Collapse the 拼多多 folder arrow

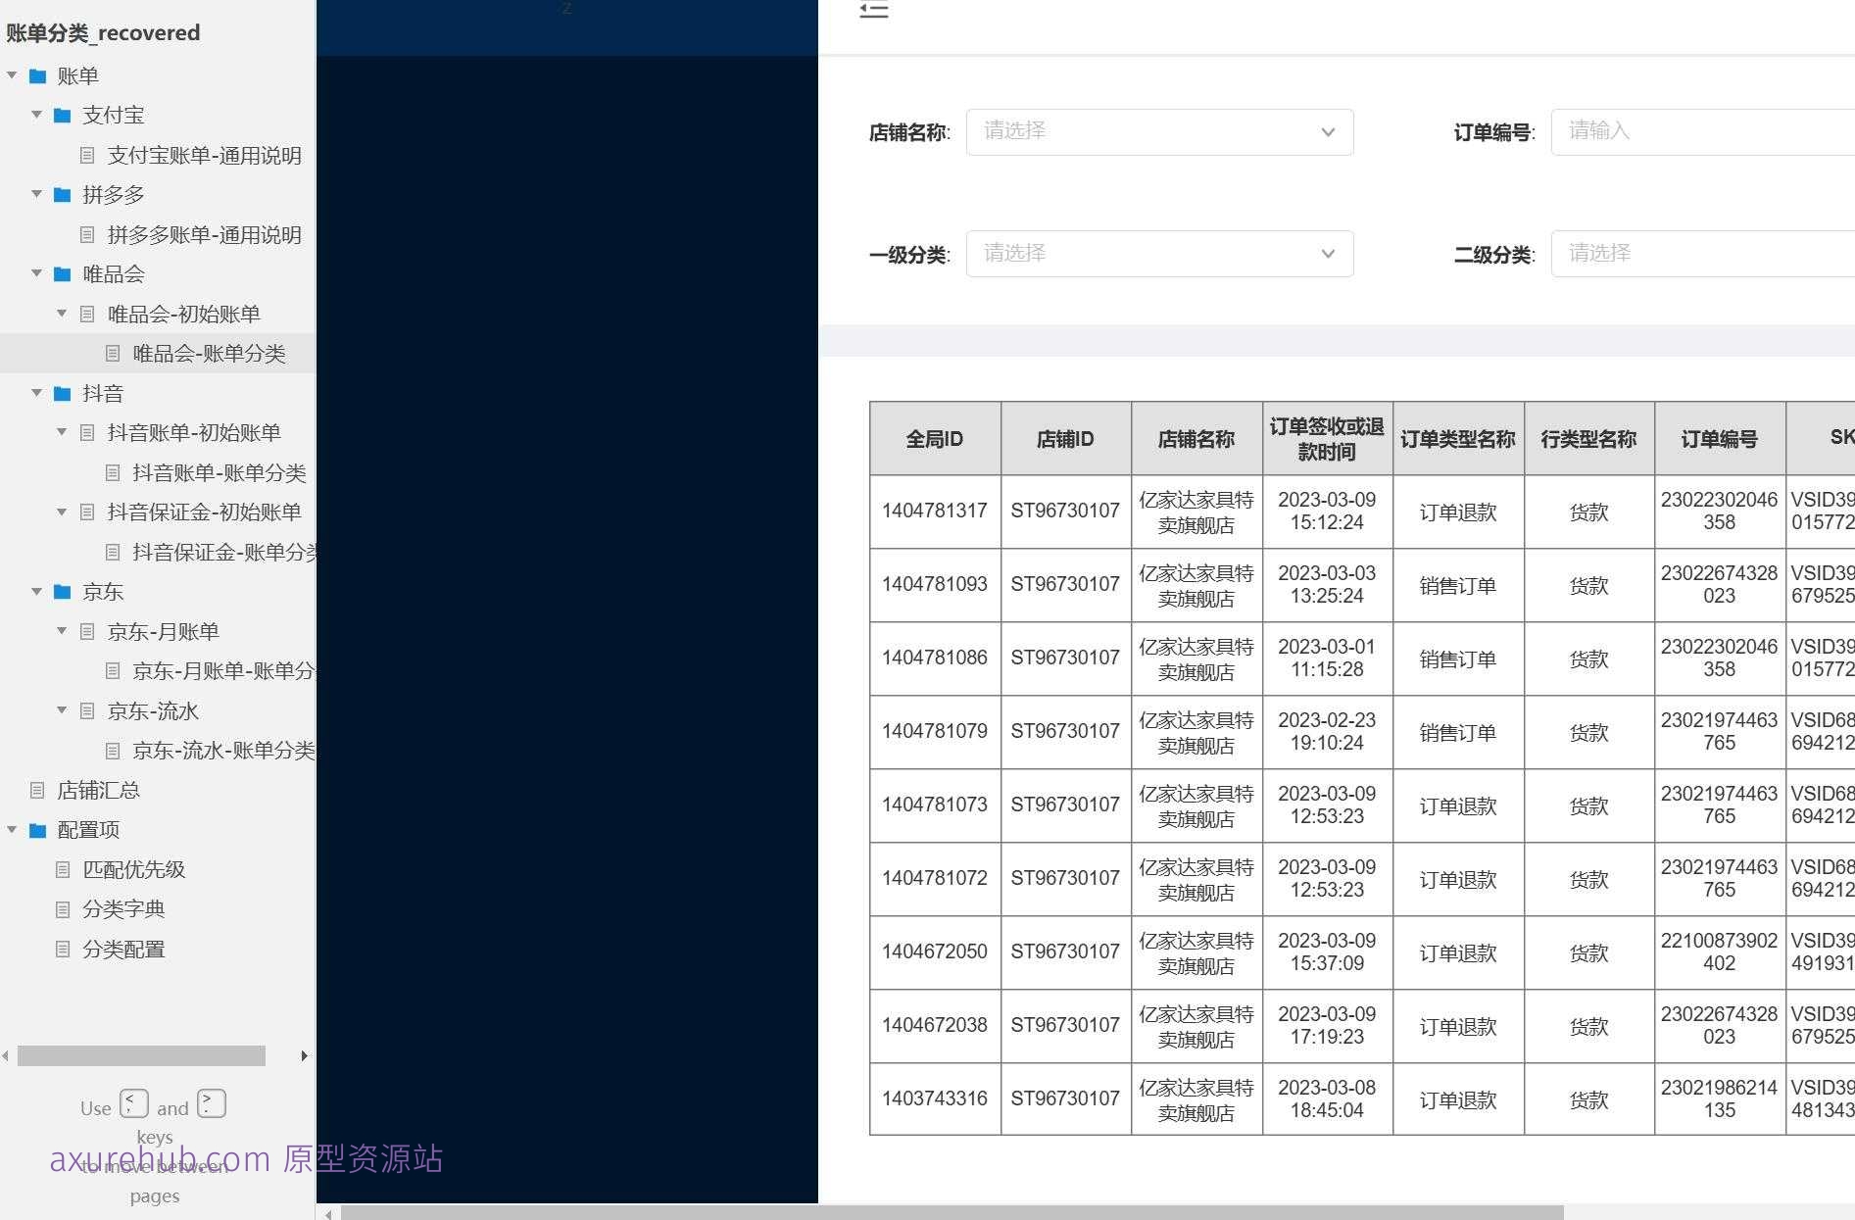37,194
